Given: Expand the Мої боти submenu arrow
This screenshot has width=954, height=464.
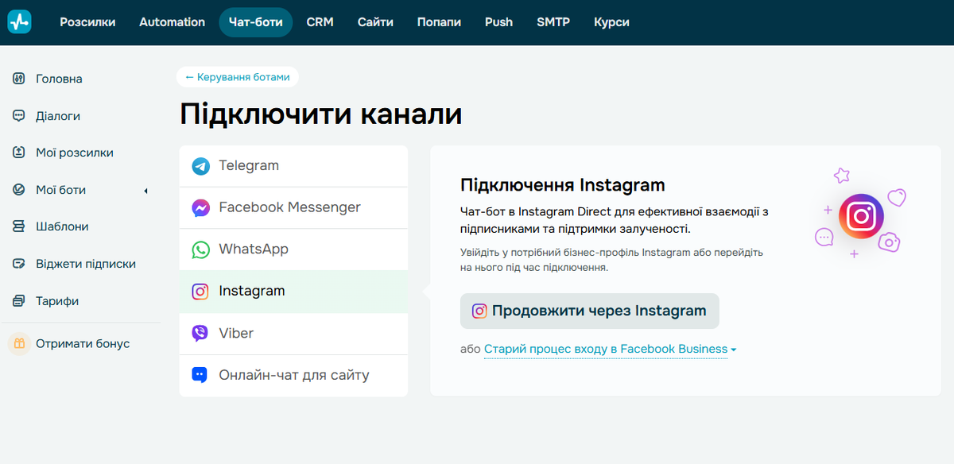Looking at the screenshot, I should tap(145, 191).
